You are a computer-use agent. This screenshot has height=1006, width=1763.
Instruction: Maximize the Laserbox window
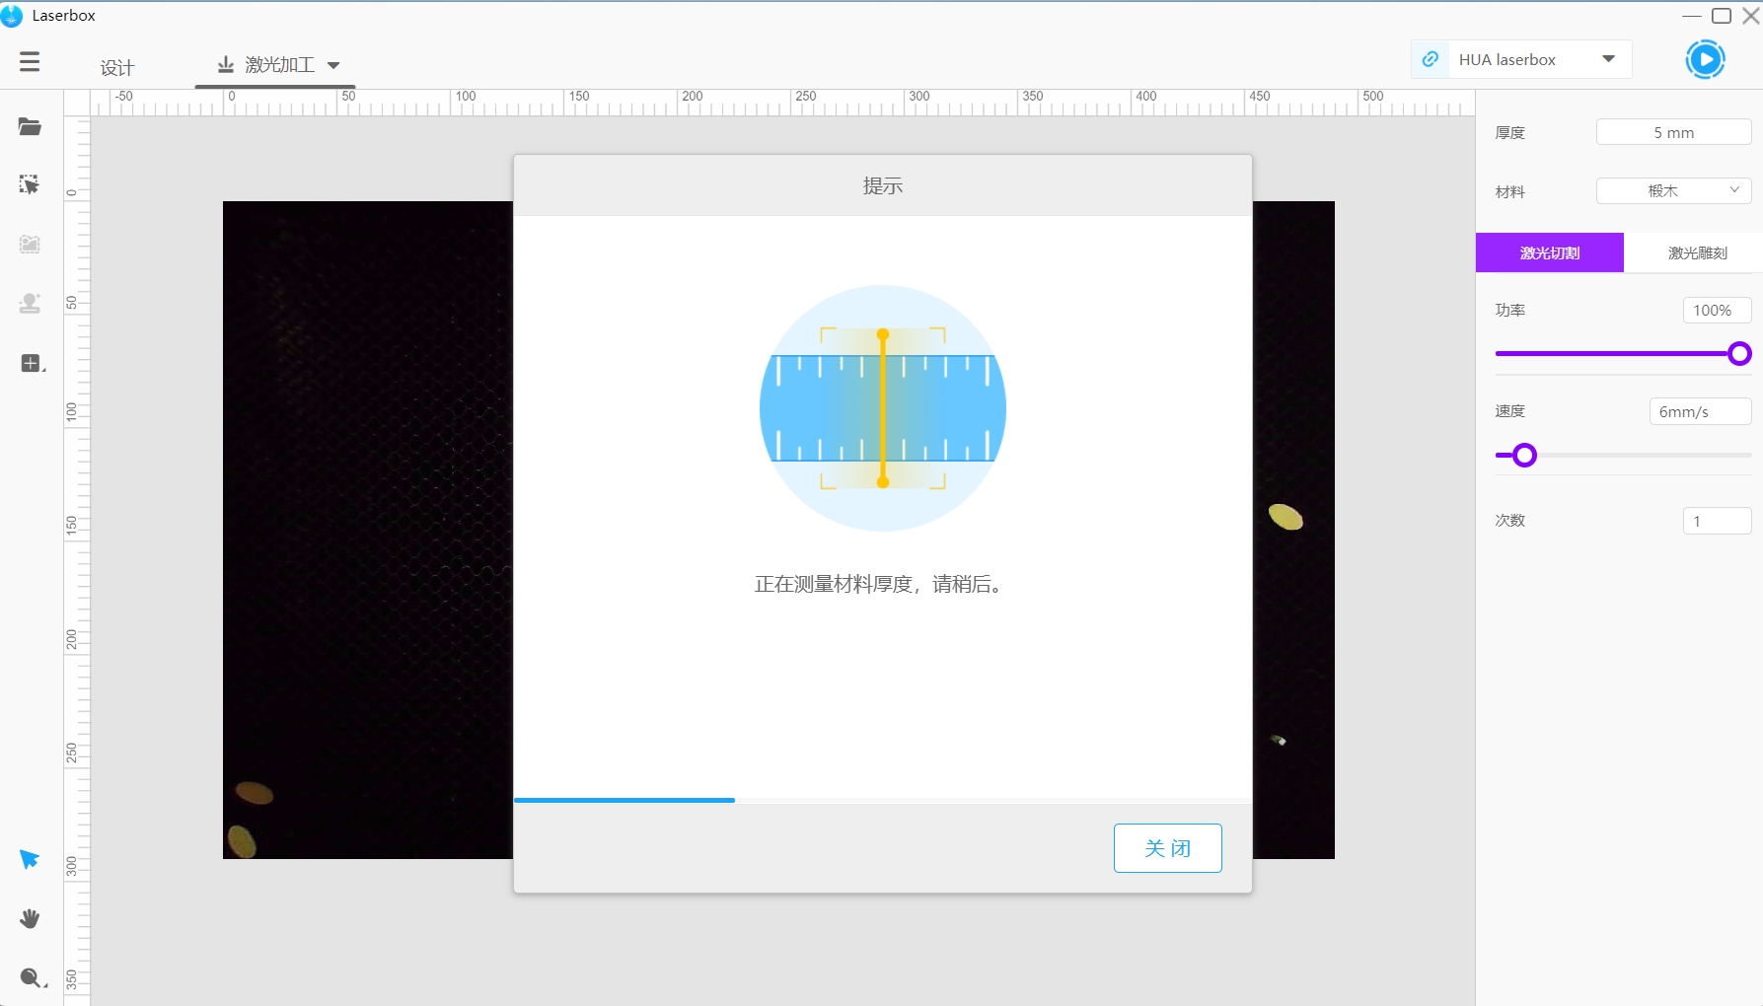point(1722,16)
